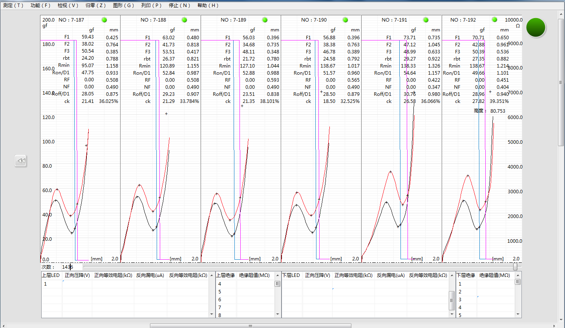The width and height of the screenshot is (565, 328).
Task: Open the 列印(P) menu
Action: coord(151,5)
